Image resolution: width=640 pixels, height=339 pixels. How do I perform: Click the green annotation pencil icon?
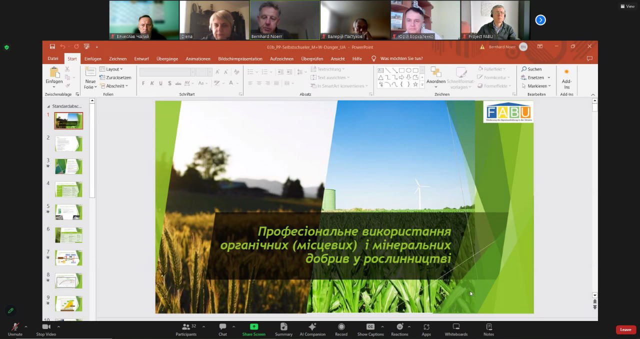coord(10,310)
